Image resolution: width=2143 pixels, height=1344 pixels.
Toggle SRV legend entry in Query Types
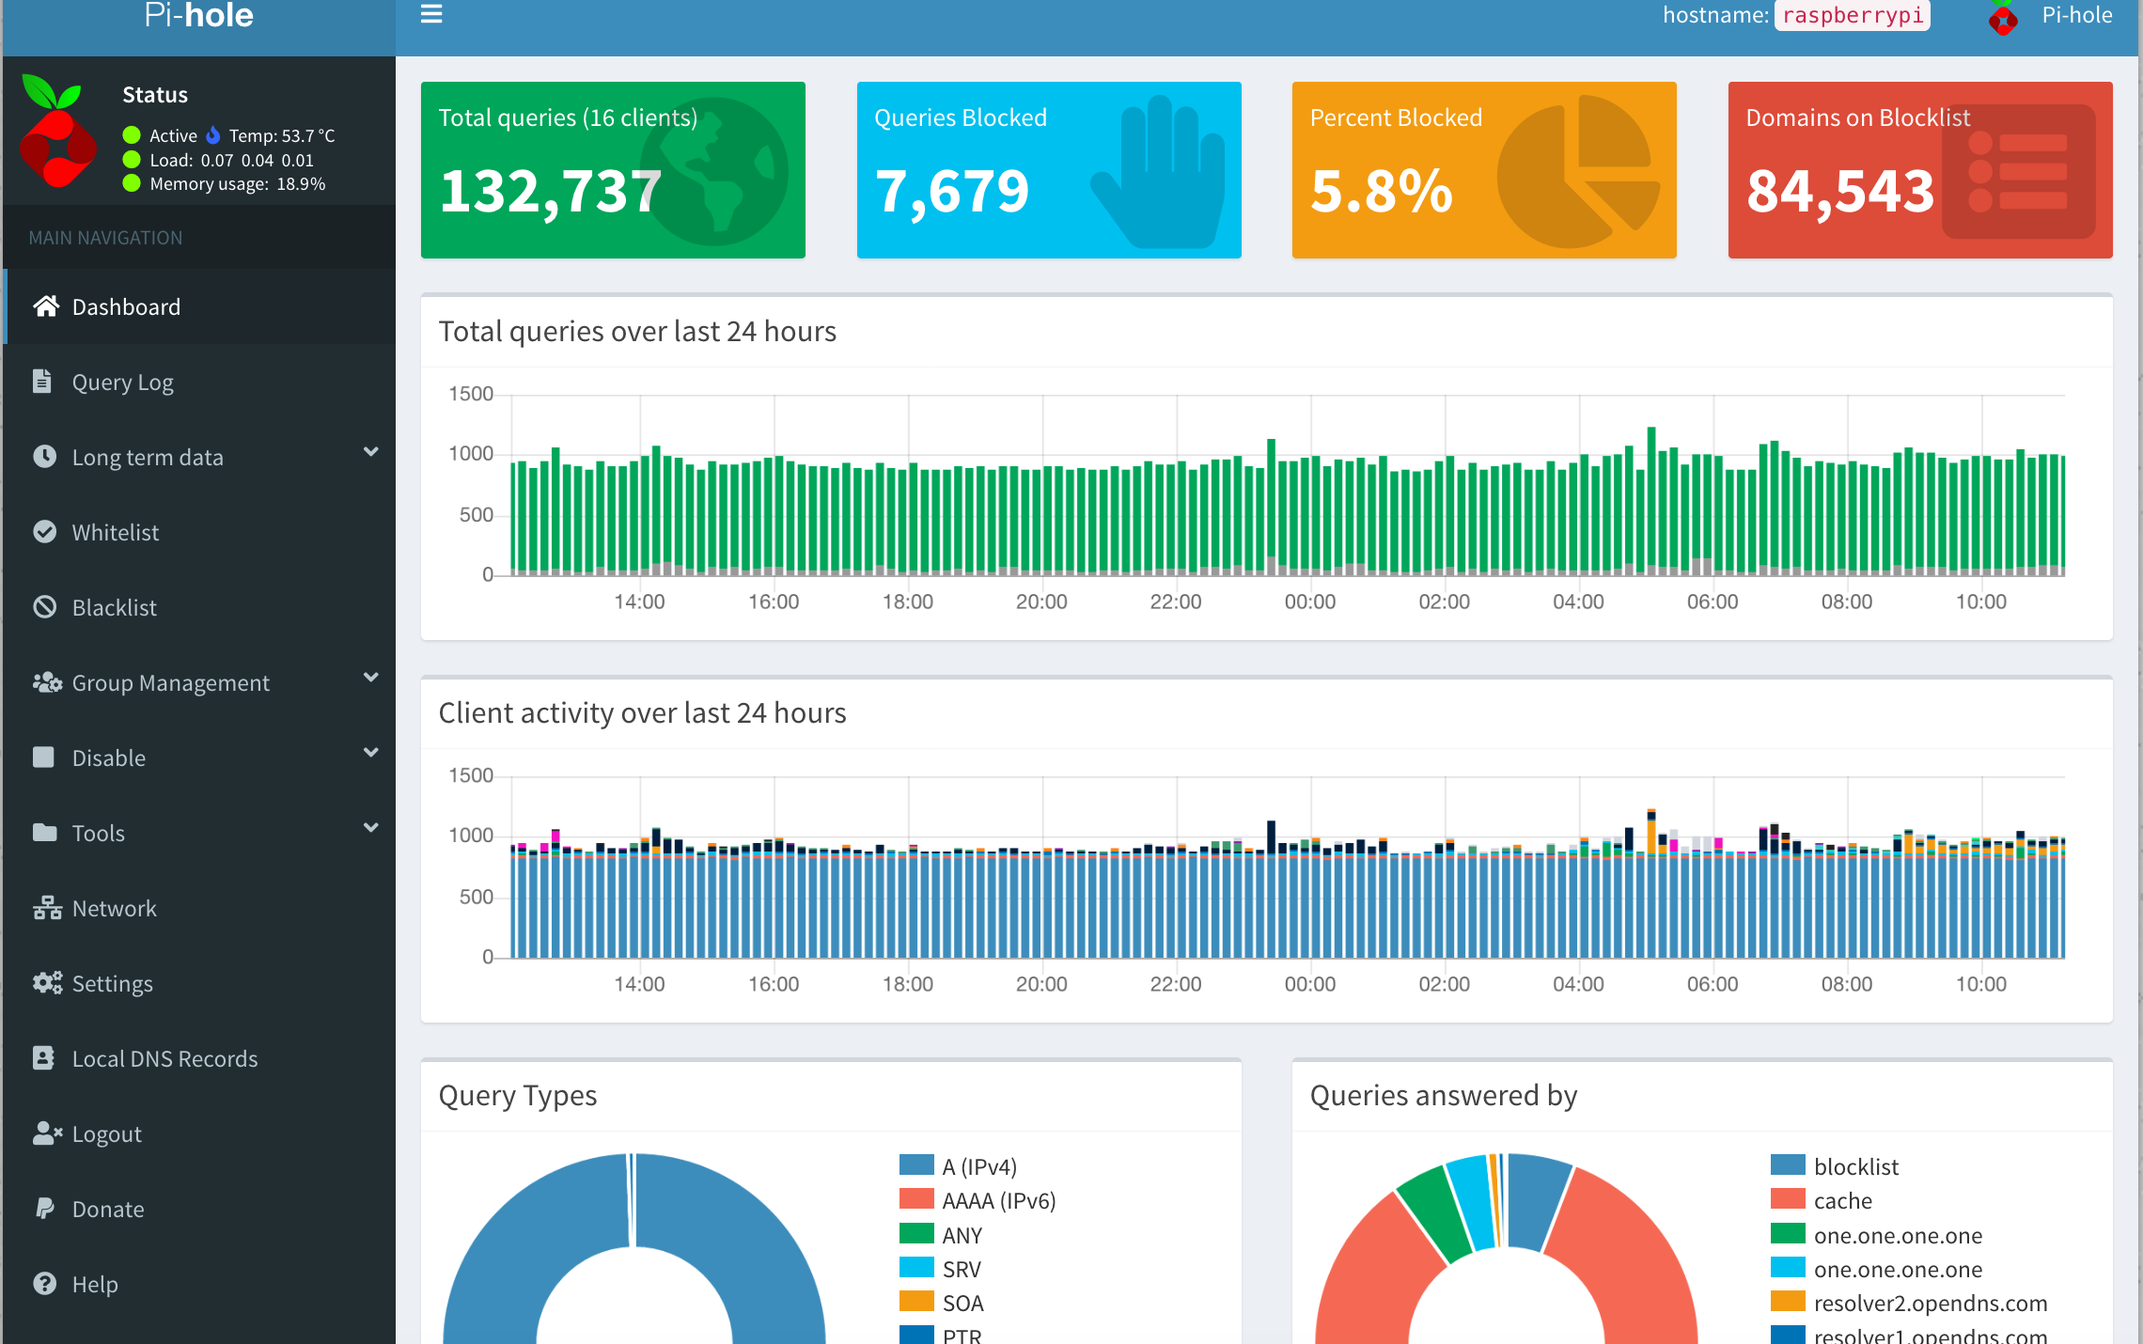tap(941, 1269)
